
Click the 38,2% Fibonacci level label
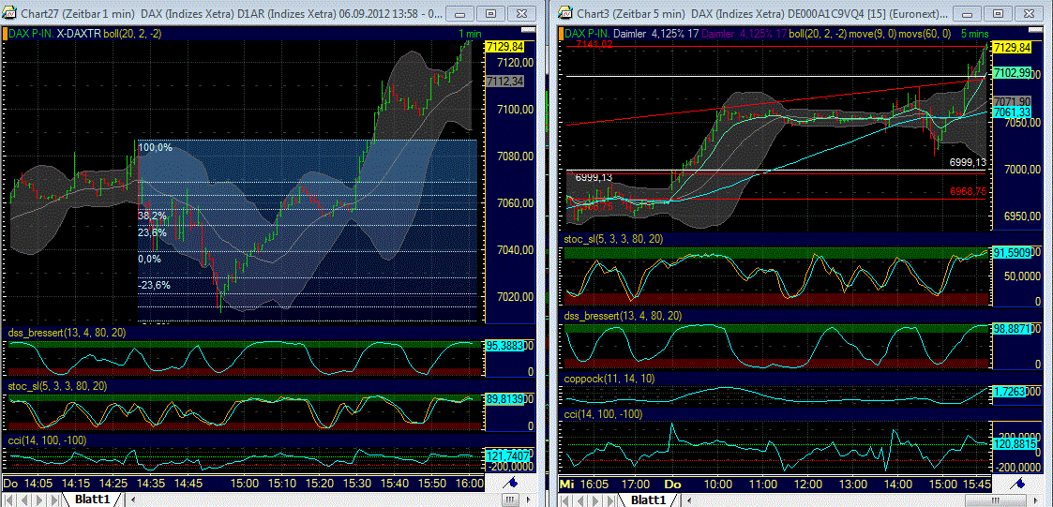point(153,216)
